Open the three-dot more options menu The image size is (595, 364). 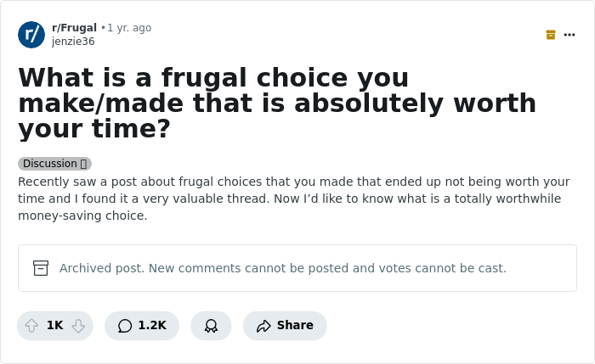click(x=569, y=35)
